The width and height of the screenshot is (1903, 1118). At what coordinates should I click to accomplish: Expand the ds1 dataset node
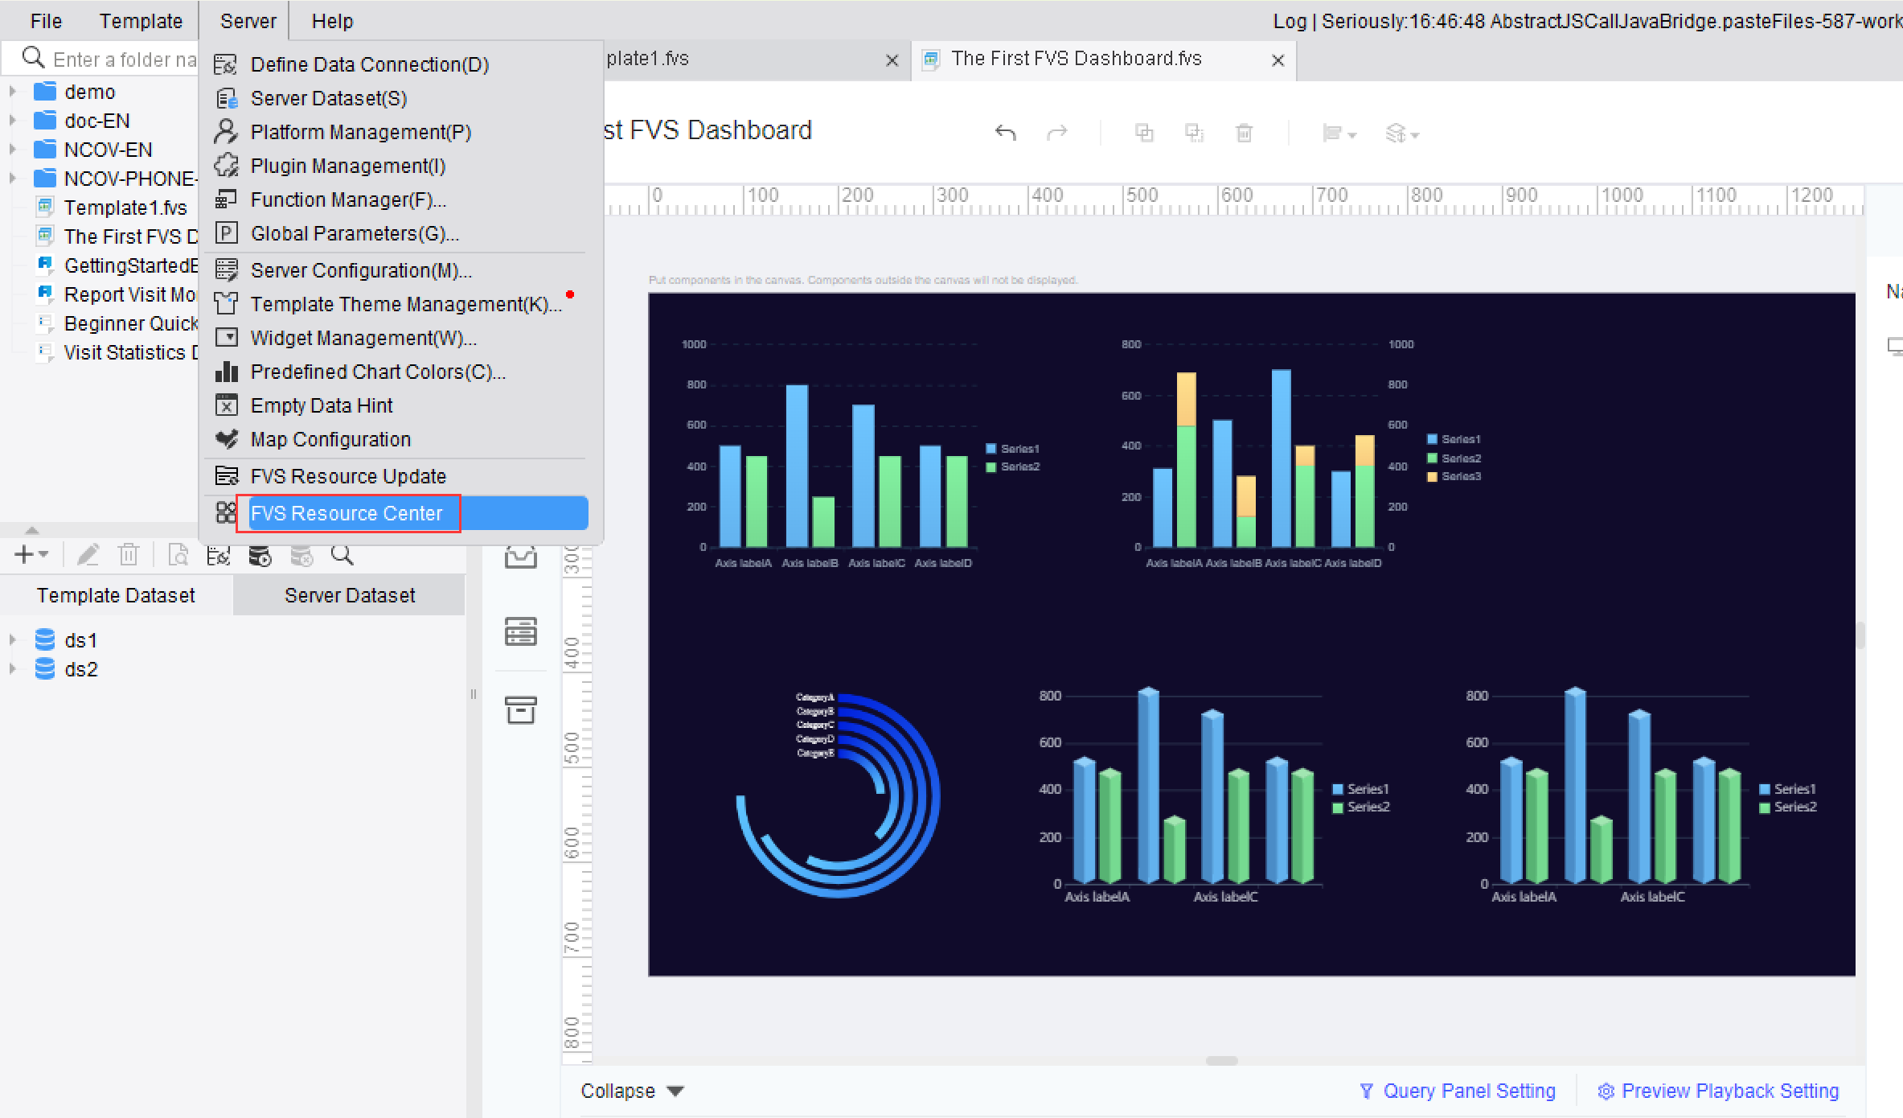11,639
